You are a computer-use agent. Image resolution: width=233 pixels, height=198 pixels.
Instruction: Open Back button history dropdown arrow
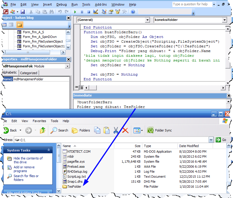20,130
